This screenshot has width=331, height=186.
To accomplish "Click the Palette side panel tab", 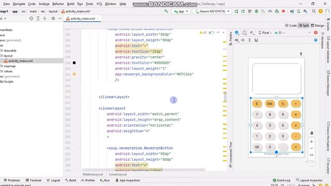I will click(x=231, y=38).
